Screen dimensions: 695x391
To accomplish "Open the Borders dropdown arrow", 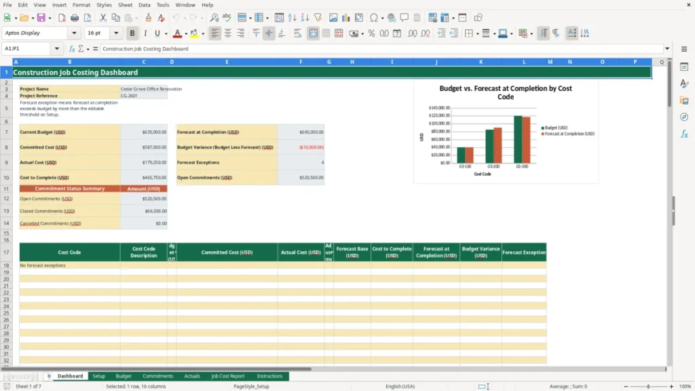I will (477, 34).
